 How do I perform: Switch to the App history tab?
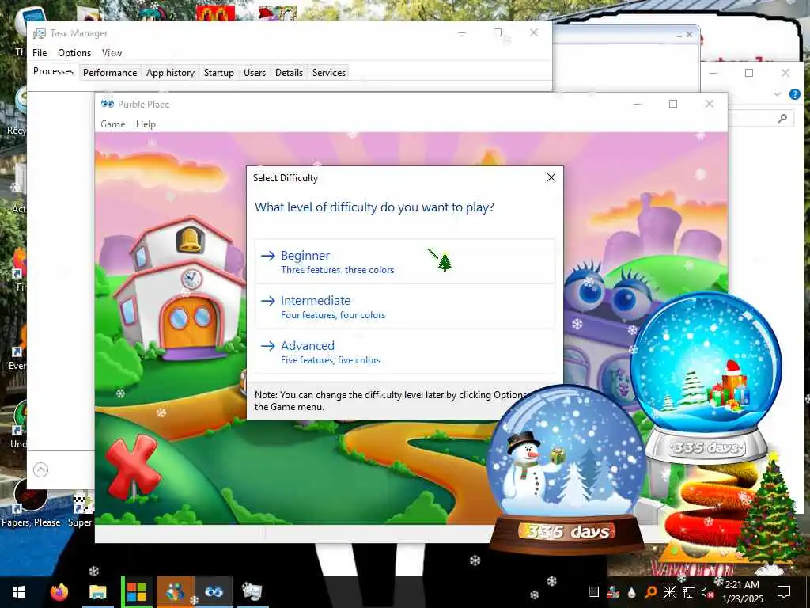[171, 72]
